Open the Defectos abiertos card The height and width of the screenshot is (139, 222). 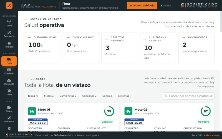point(119,48)
